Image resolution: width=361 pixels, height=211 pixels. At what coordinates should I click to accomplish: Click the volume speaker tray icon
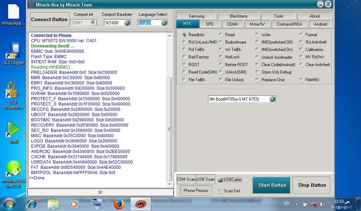tap(322, 204)
